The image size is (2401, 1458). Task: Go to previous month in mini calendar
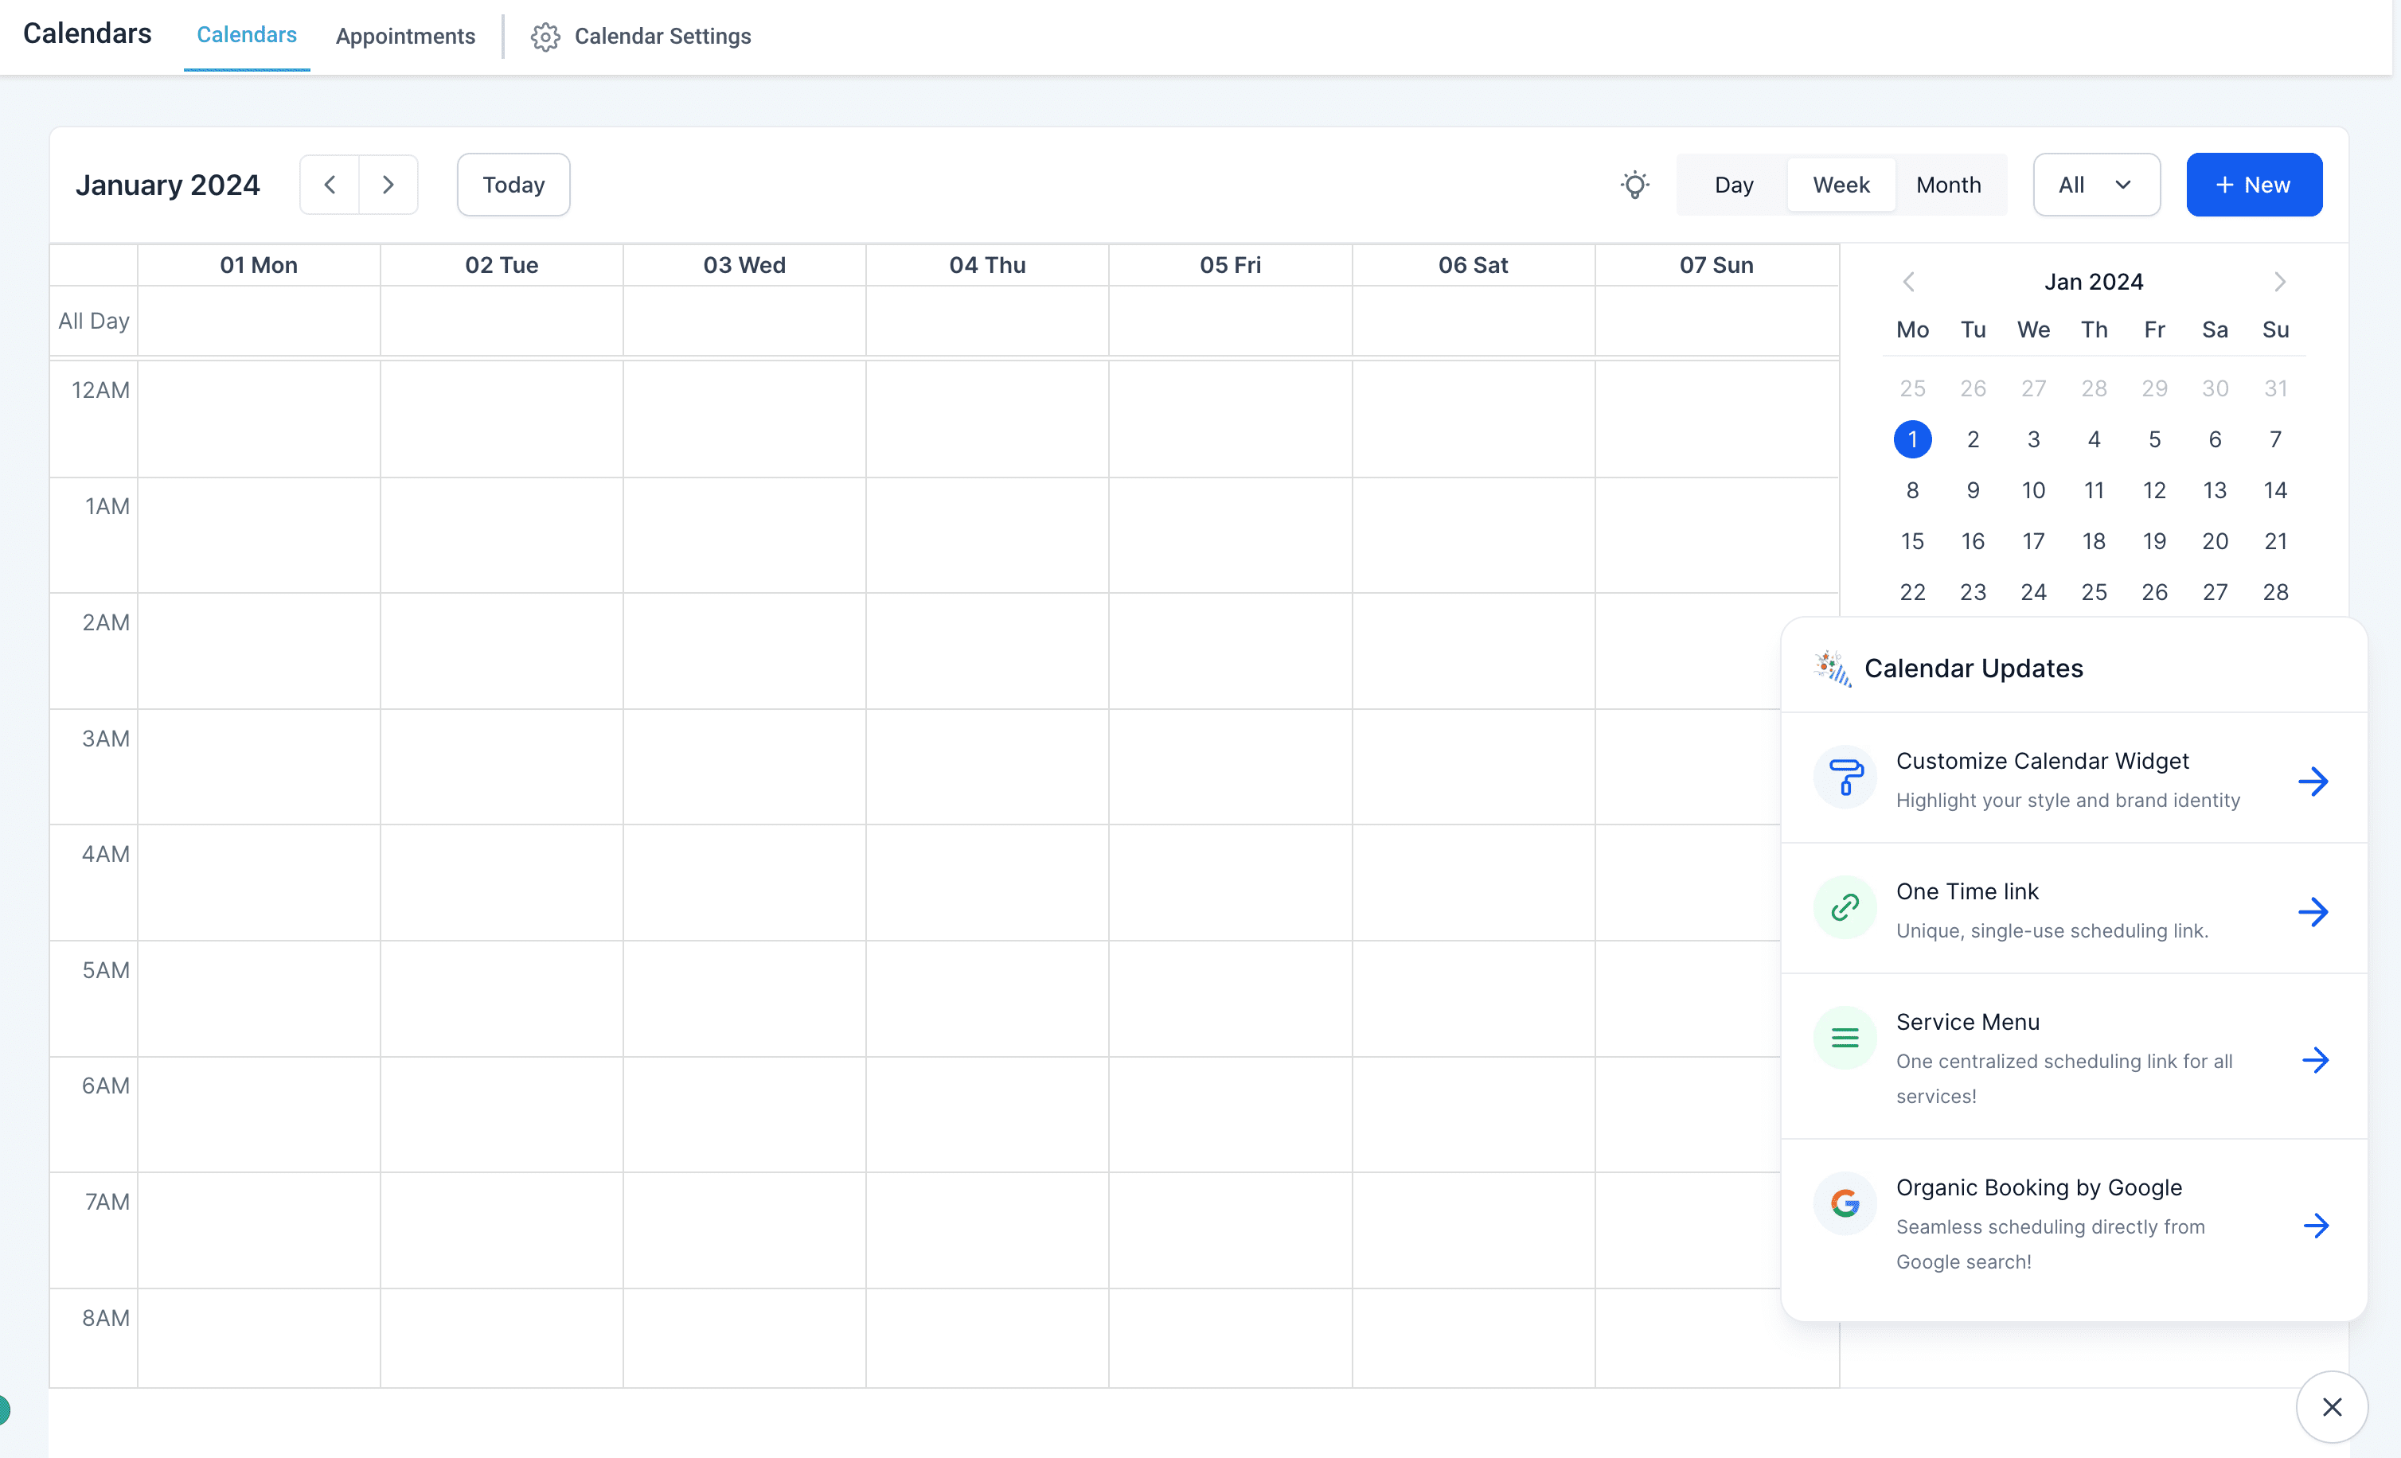(1909, 282)
